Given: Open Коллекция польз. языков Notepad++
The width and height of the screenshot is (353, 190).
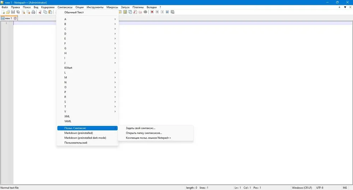Looking at the screenshot, I should point(156,138).
